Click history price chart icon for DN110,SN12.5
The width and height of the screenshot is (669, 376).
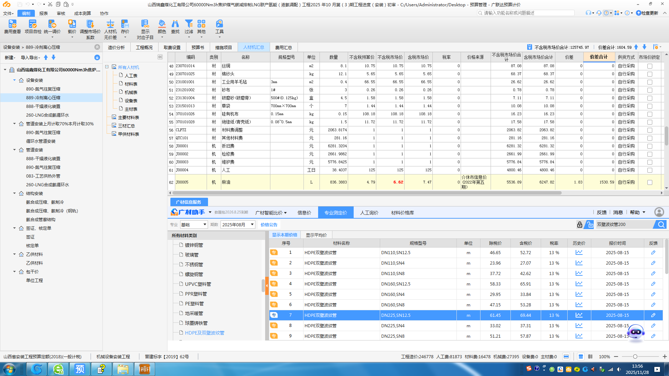pyautogui.click(x=579, y=252)
